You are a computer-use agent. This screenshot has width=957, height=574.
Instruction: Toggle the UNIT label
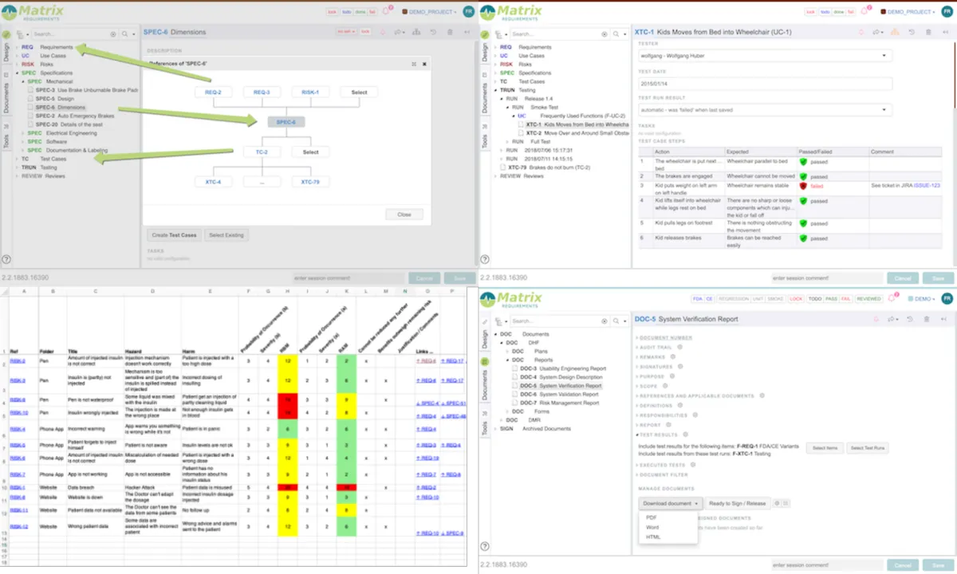[x=758, y=299]
